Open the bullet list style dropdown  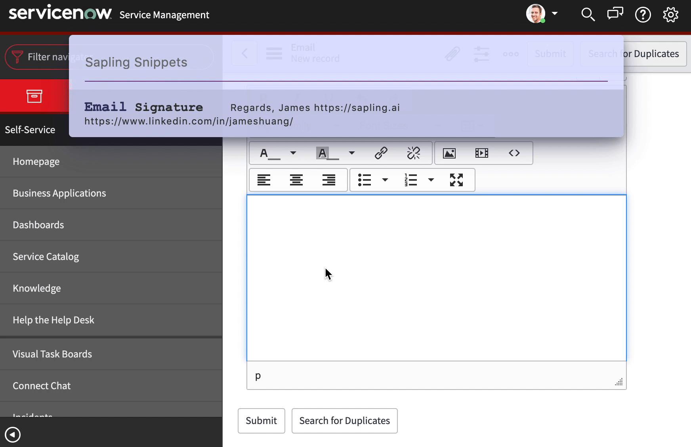click(385, 180)
